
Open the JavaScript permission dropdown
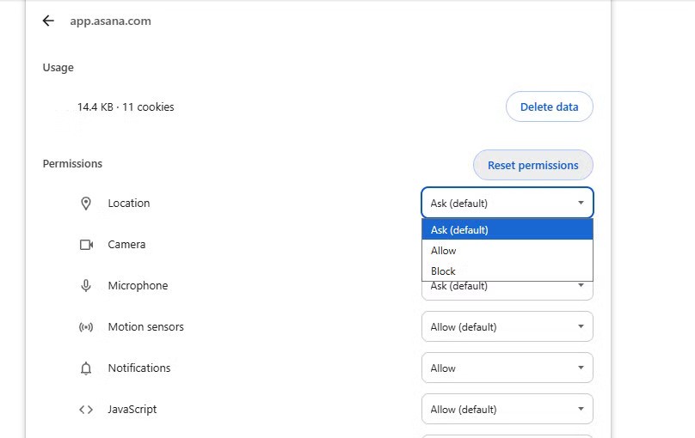pyautogui.click(x=507, y=410)
